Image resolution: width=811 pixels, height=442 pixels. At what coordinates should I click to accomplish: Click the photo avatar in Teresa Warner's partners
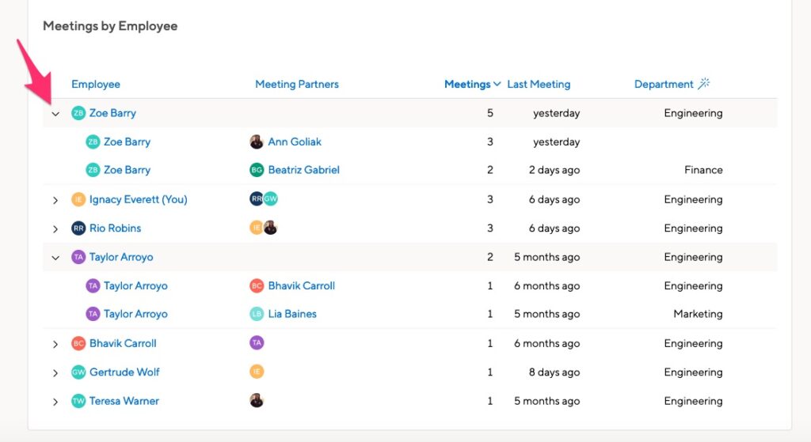(257, 400)
